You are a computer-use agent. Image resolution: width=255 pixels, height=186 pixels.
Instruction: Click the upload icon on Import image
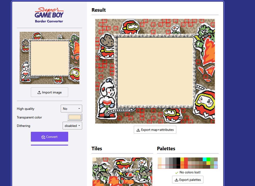click(39, 92)
